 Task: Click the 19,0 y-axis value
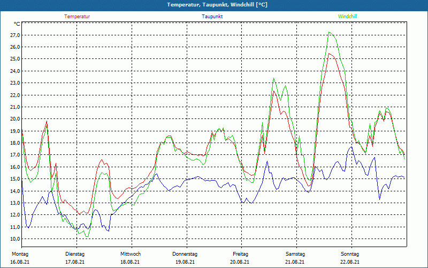pos(15,131)
